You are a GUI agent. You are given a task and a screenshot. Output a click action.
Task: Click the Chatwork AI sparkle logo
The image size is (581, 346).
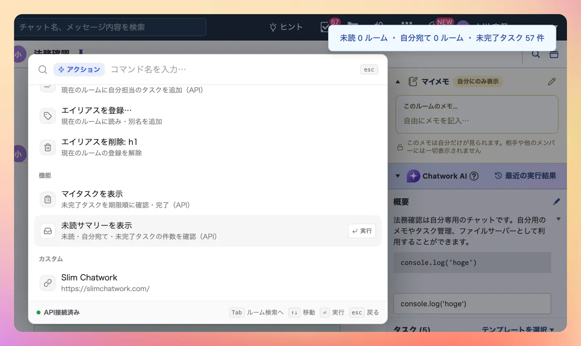(413, 176)
